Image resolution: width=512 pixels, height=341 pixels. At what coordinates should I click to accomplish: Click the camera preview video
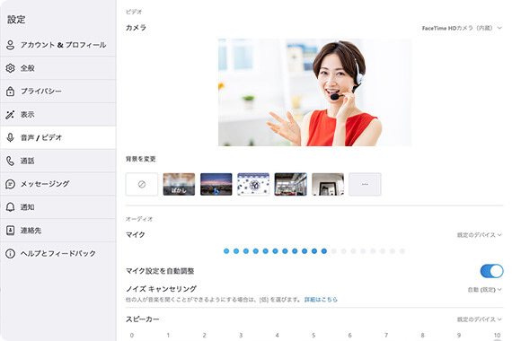point(314,92)
